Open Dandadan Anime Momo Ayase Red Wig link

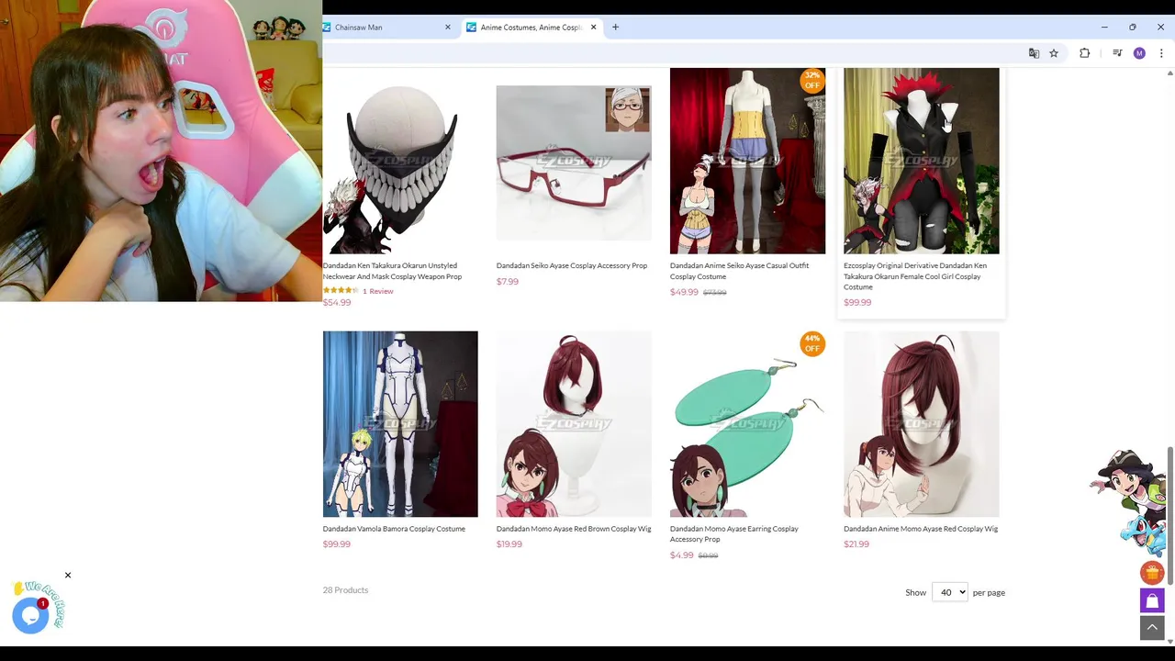coord(921,529)
